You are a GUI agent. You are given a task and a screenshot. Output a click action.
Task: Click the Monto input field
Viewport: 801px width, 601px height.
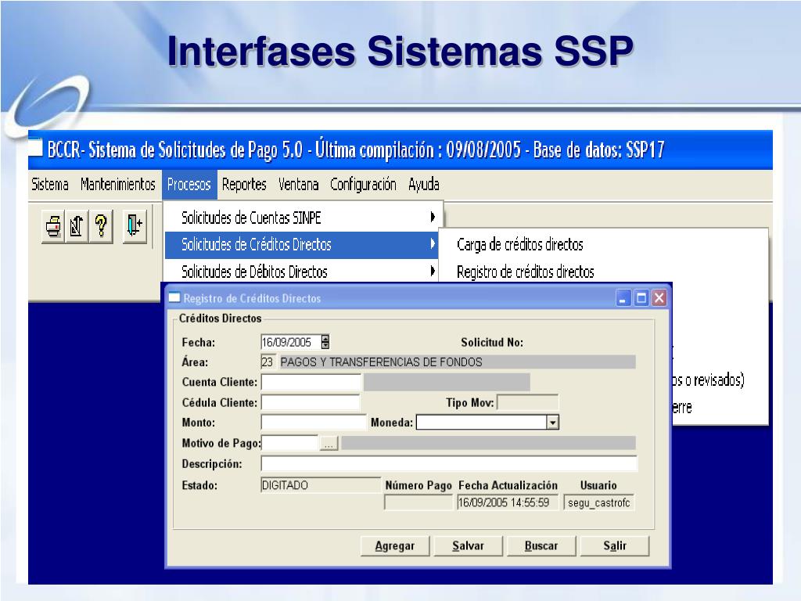coord(314,423)
